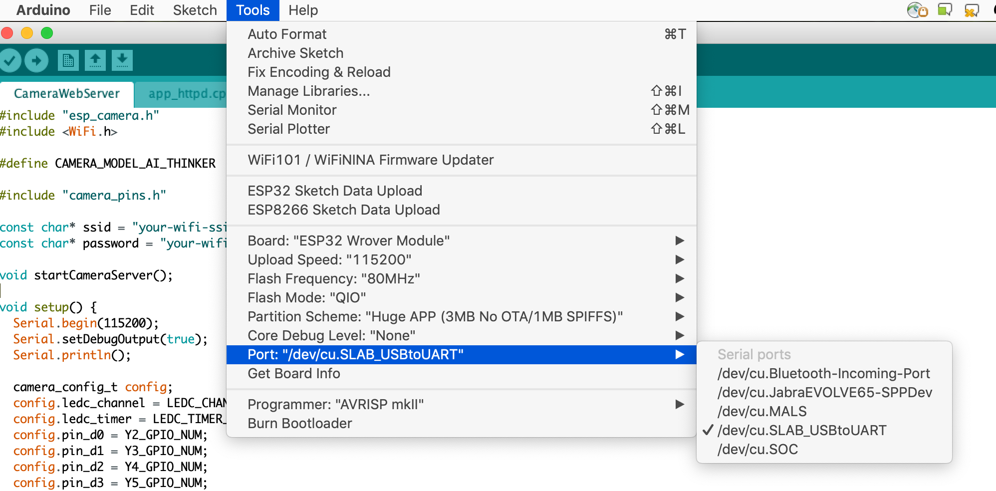The height and width of the screenshot is (491, 996).
Task: Click the Save sketch down-arrow icon
Action: (122, 61)
